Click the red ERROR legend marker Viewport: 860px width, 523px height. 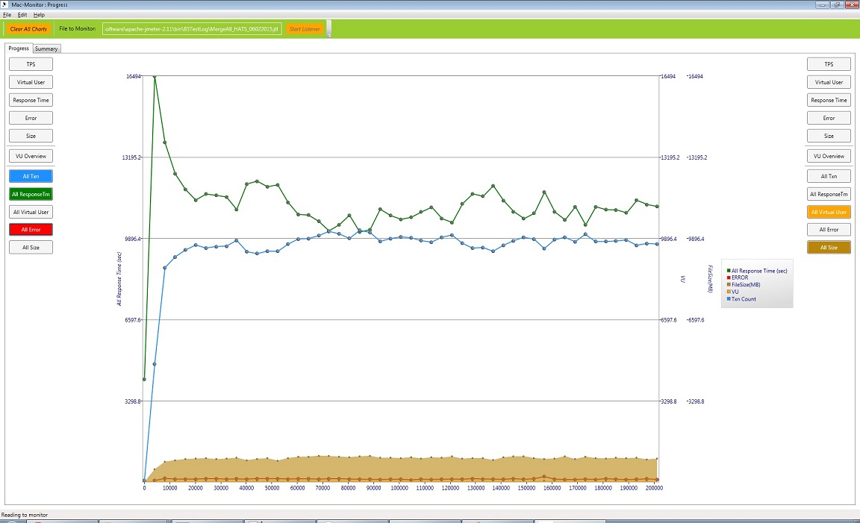(729, 278)
